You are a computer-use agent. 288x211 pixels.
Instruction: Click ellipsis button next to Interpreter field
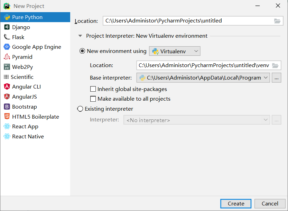(277, 120)
